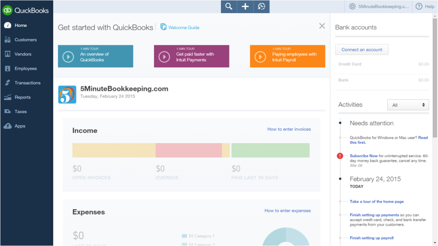
Task: Open Take a tour of the home page
Action: 377,202
